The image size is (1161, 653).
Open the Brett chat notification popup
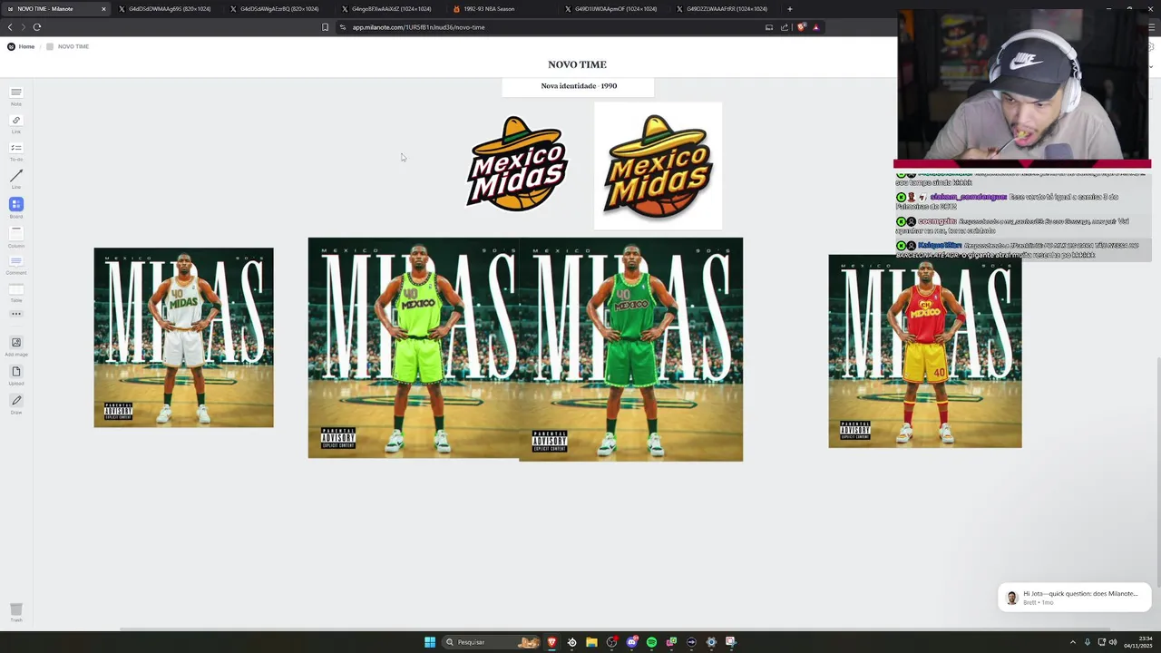point(1074,597)
